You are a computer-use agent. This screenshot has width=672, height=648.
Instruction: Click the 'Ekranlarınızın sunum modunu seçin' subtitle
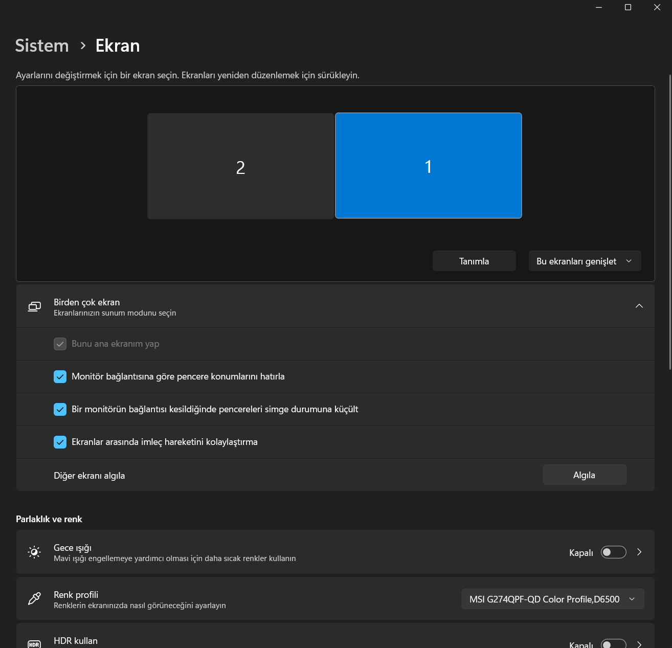point(115,313)
